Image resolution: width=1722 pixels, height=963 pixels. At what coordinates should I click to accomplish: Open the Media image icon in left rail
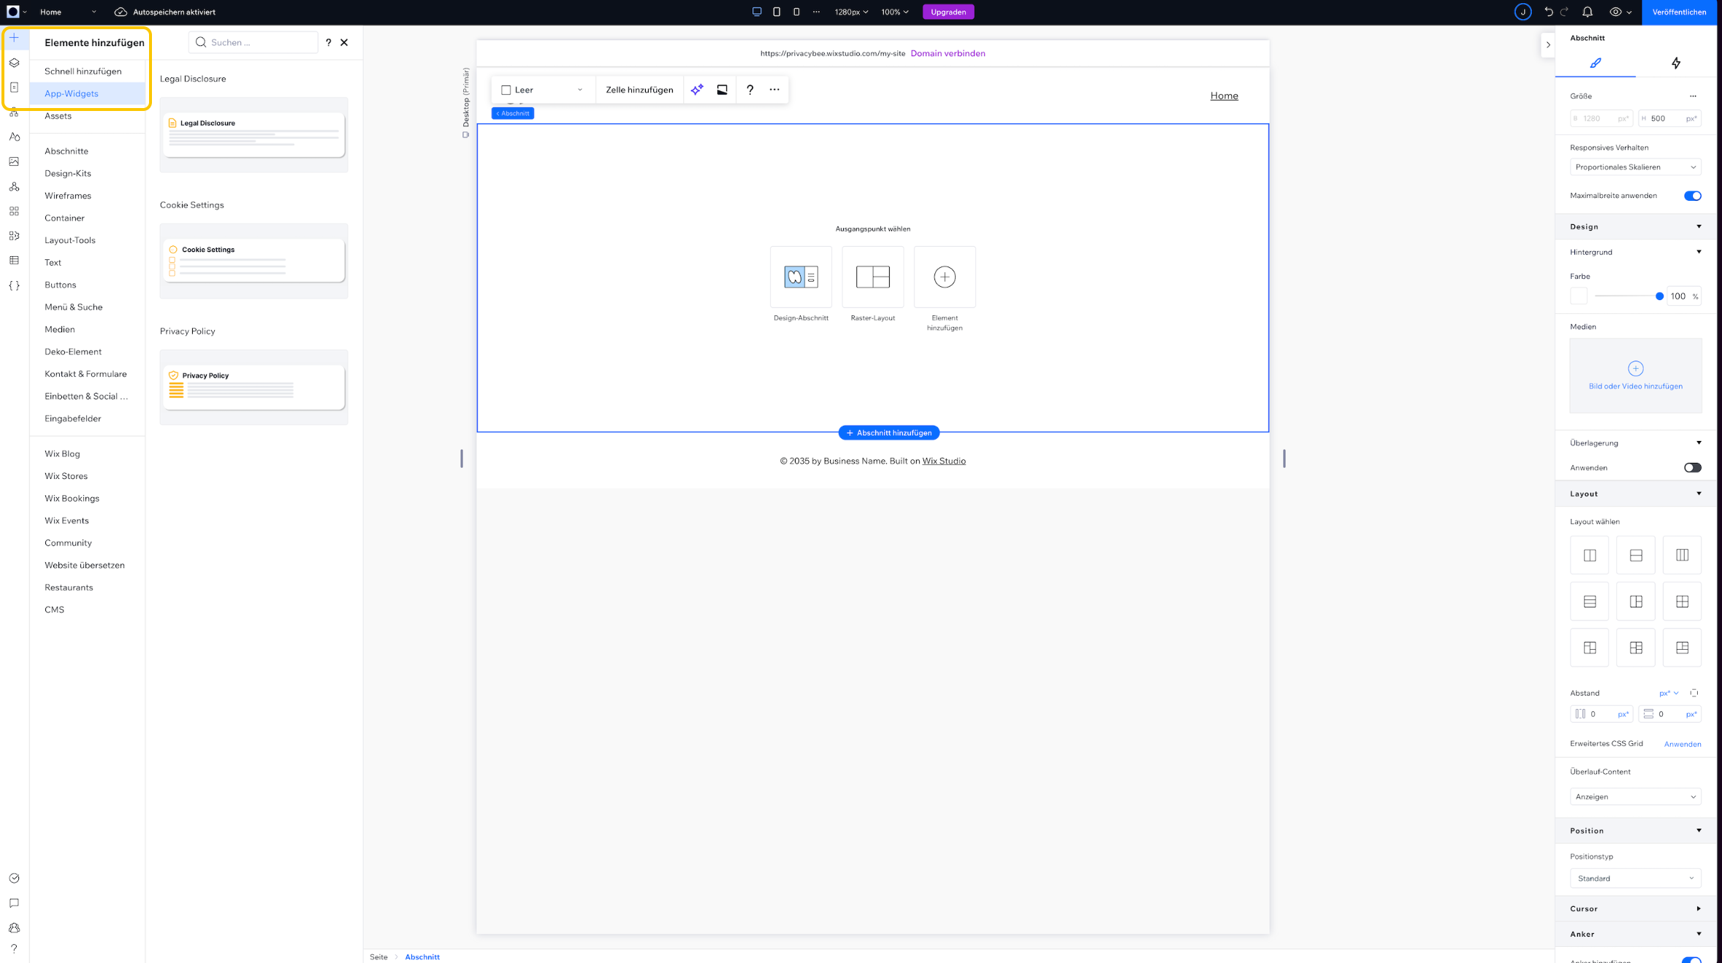[14, 162]
